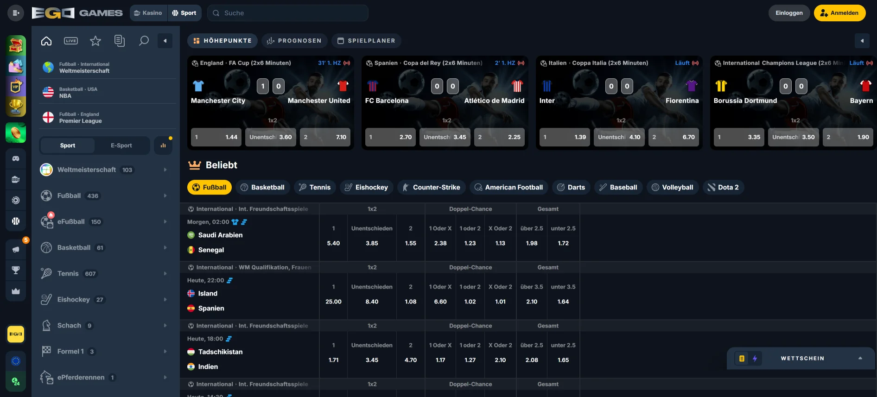Filter popular events by Darts
Viewport: 877px width, 397px height.
pos(571,187)
